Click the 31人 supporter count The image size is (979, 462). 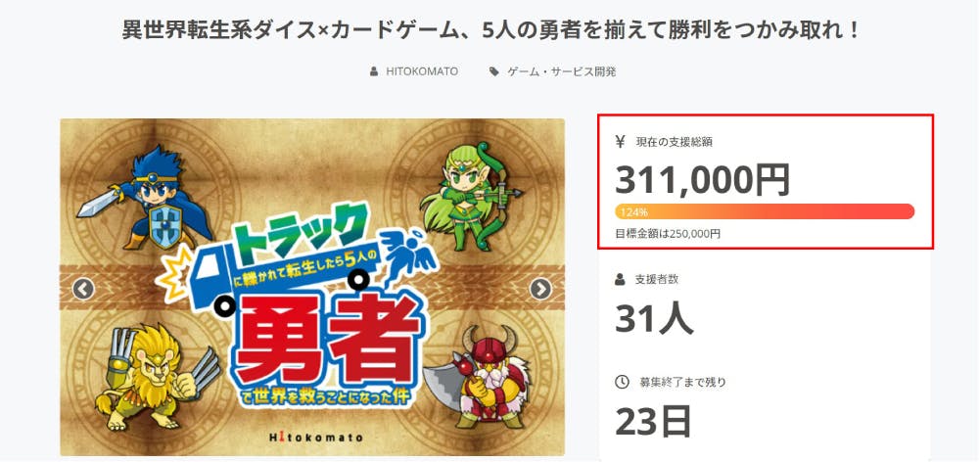click(654, 318)
